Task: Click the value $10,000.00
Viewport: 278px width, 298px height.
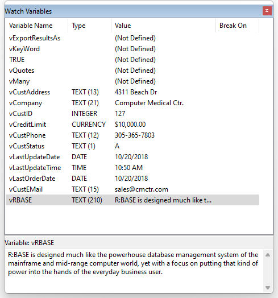Action: [130, 125]
